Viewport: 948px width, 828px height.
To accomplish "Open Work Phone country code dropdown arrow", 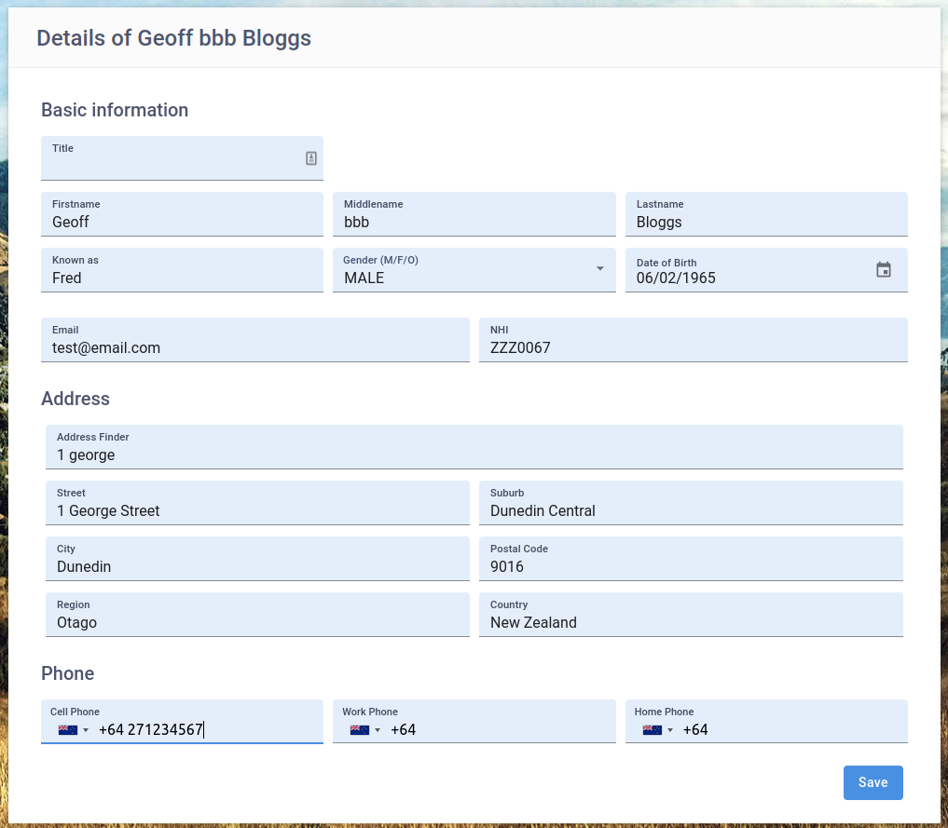I will pos(378,730).
